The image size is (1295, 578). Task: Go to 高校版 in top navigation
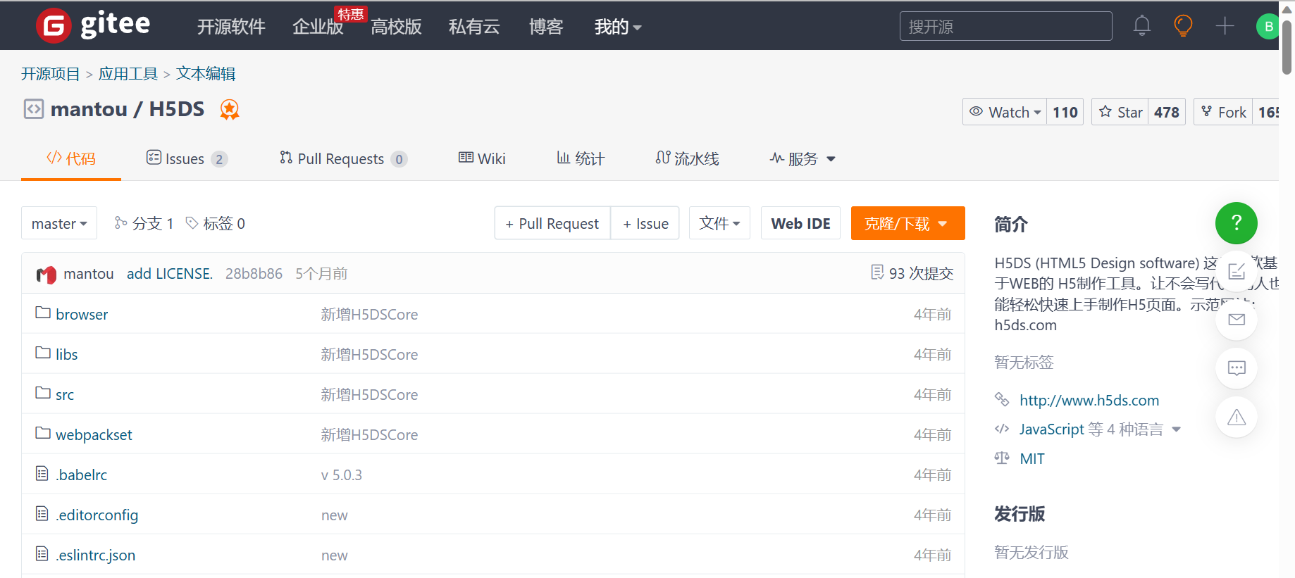tap(396, 27)
